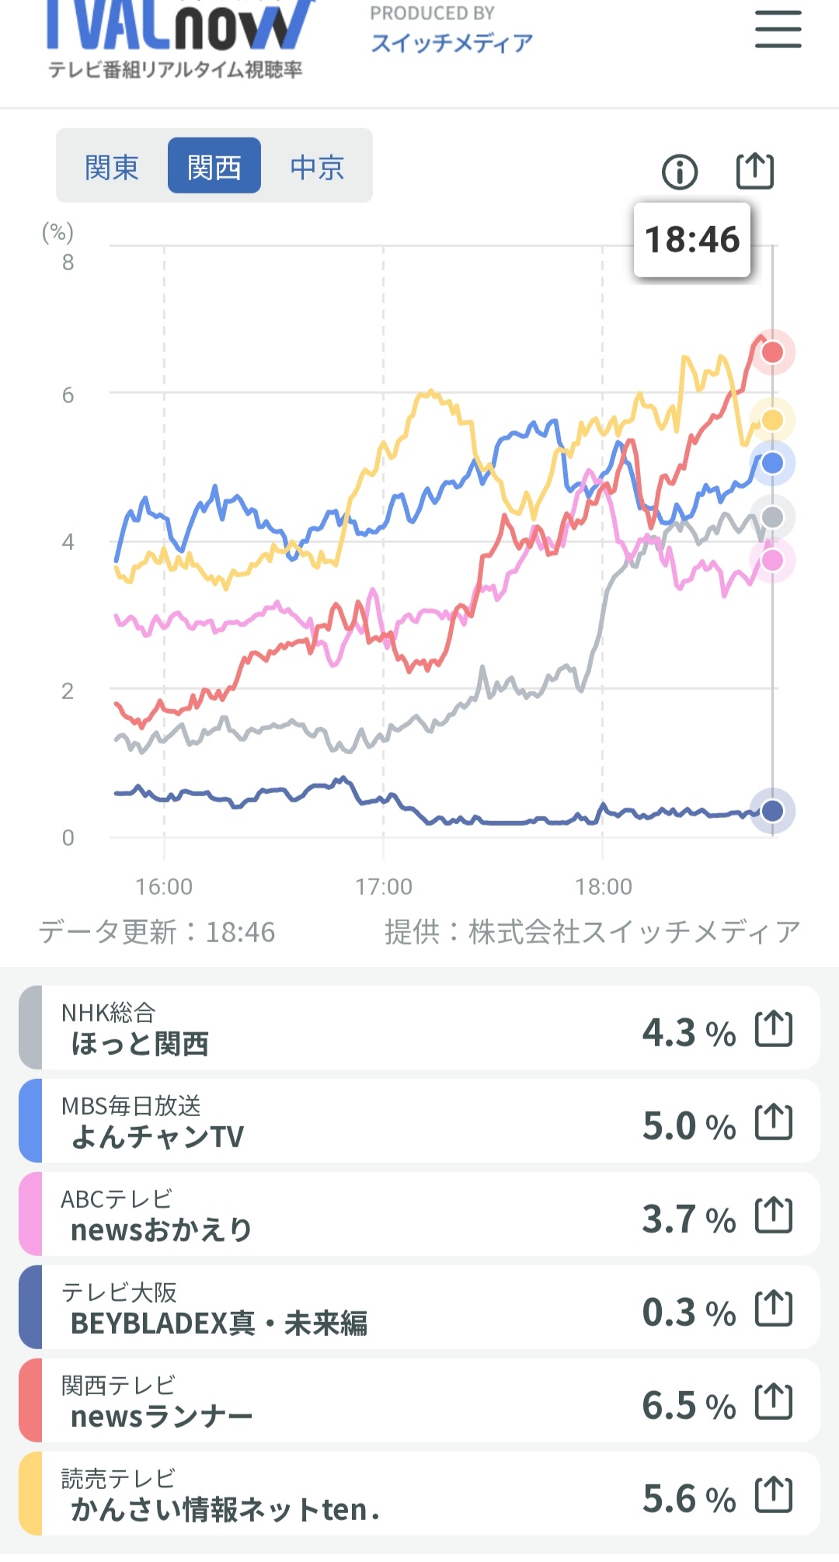Click the red 関西テレビ data point on the chart
The image size is (839, 1562).
click(x=772, y=353)
